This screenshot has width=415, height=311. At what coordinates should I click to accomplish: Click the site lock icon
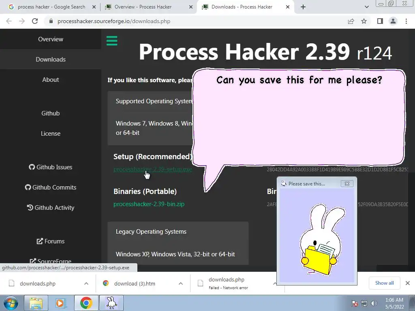tap(51, 21)
